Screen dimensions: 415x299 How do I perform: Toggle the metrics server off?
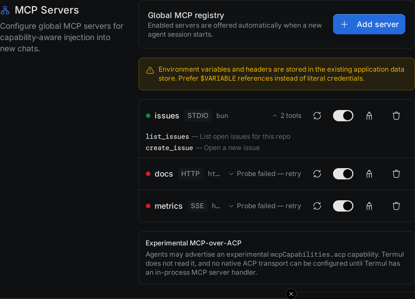tap(343, 206)
